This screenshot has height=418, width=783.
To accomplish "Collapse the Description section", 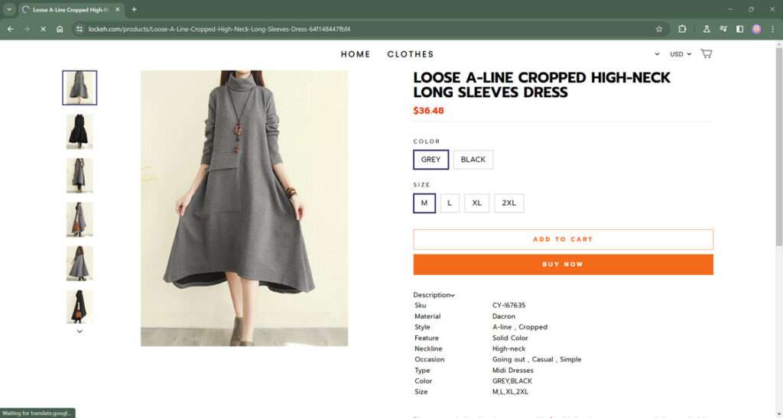I will pyautogui.click(x=434, y=295).
